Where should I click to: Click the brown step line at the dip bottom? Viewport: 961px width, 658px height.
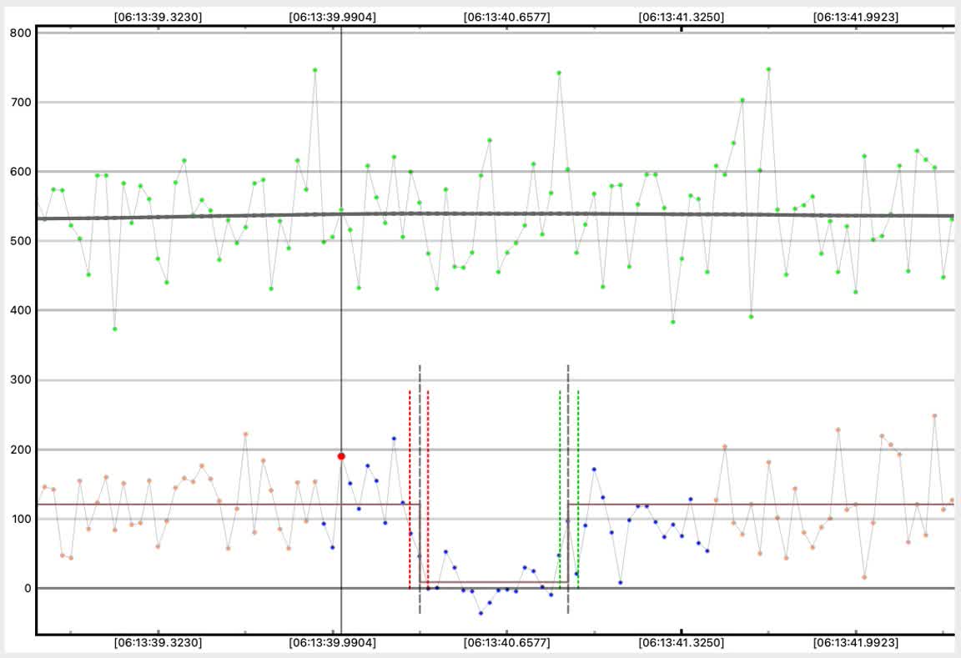492,582
